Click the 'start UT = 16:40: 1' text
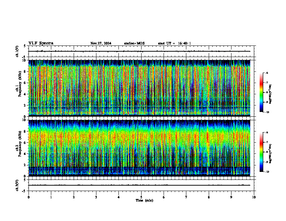This screenshot has height=221, width=286. (x=174, y=43)
